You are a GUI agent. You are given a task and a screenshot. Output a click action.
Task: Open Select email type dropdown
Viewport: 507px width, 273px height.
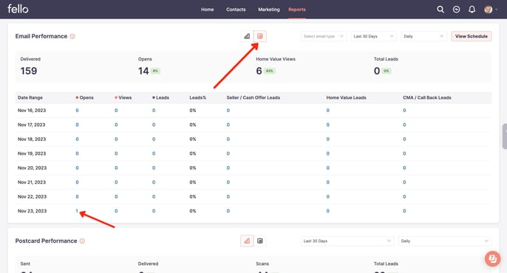tap(324, 36)
